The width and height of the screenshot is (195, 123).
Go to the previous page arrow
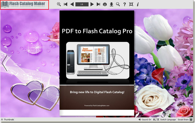coord(72,4)
